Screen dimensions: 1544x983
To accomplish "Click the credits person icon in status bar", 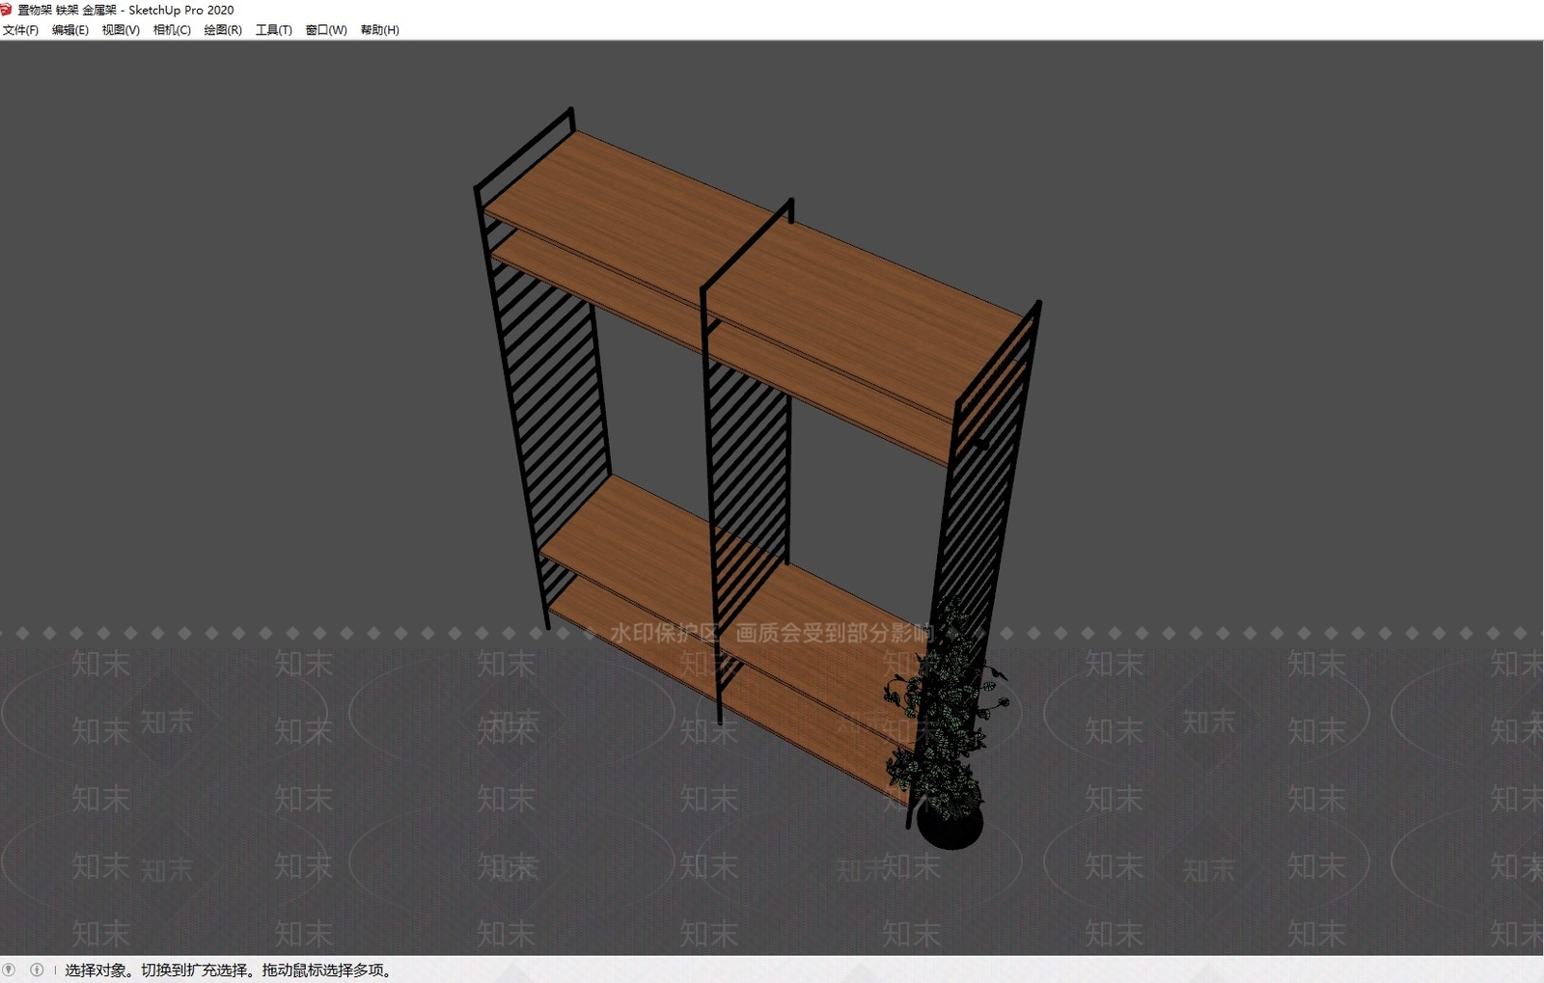I will pyautogui.click(x=37, y=969).
